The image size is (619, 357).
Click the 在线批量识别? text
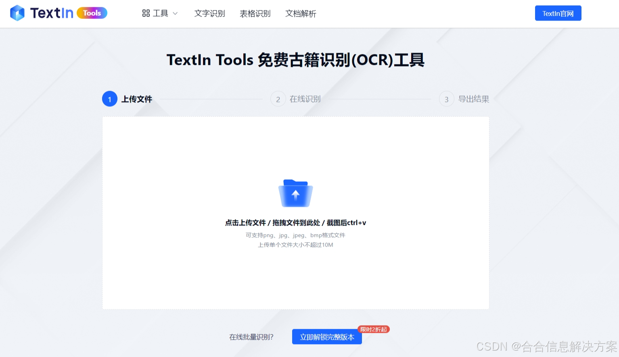[x=251, y=337]
